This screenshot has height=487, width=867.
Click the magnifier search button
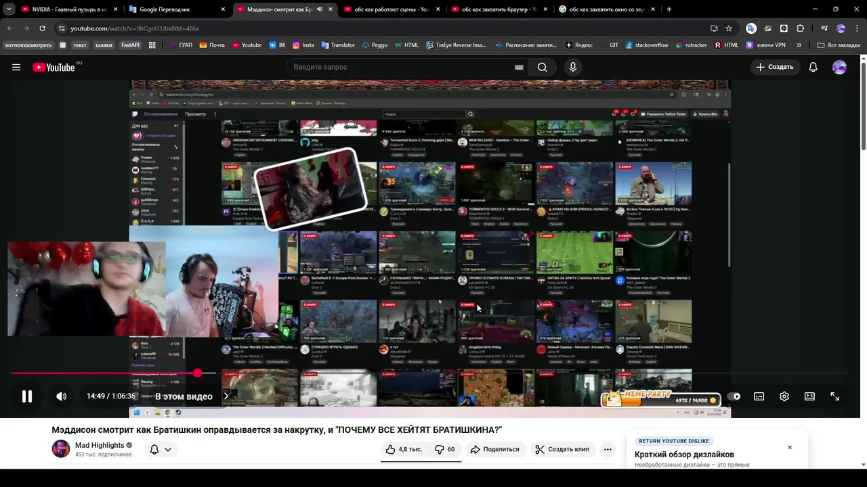coord(542,67)
